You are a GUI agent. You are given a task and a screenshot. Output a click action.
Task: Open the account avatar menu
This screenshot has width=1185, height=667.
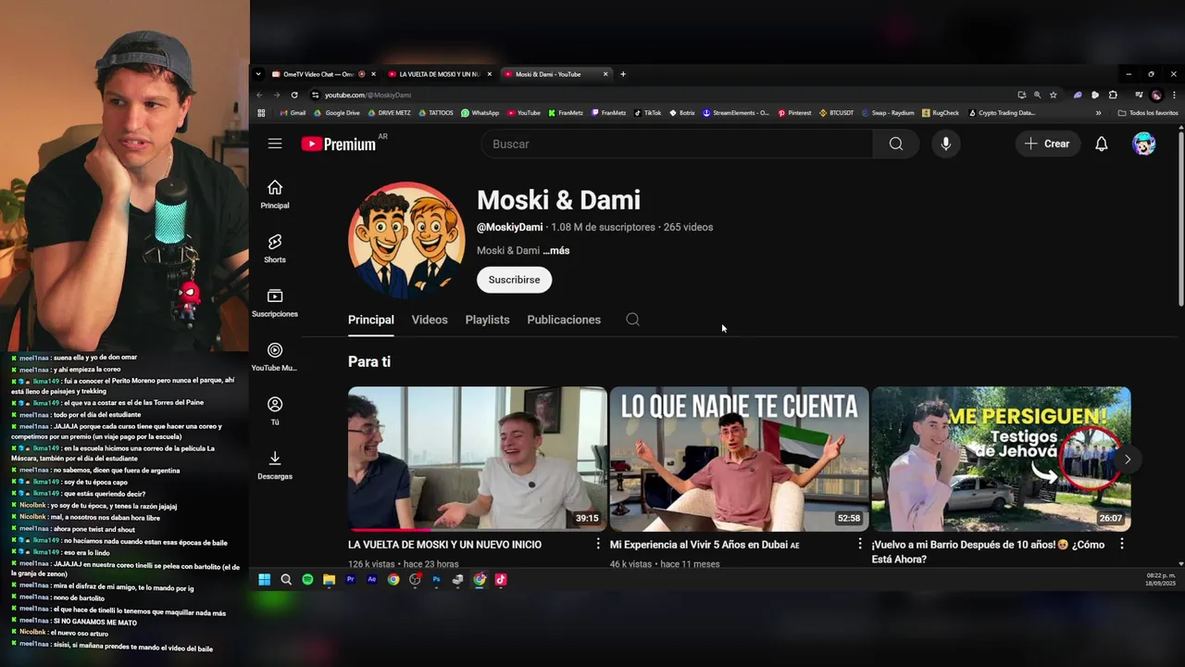pyautogui.click(x=1143, y=144)
